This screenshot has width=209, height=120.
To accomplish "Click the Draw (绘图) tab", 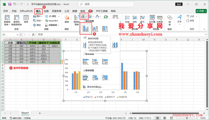I will click(46, 11).
